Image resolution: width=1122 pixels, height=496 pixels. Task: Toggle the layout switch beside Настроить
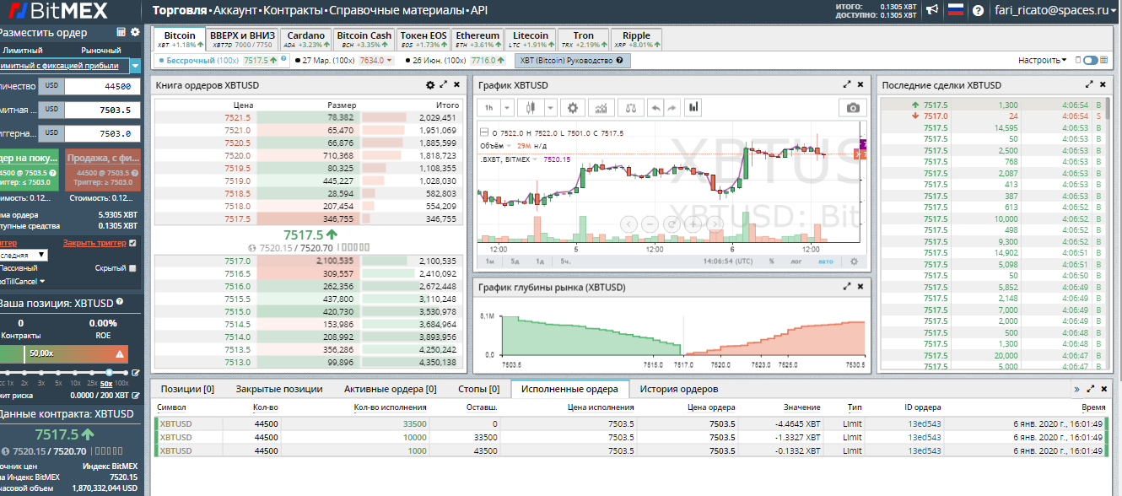pyautogui.click(x=1091, y=60)
